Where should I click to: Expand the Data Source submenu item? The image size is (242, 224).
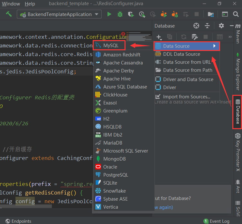[x=187, y=46]
